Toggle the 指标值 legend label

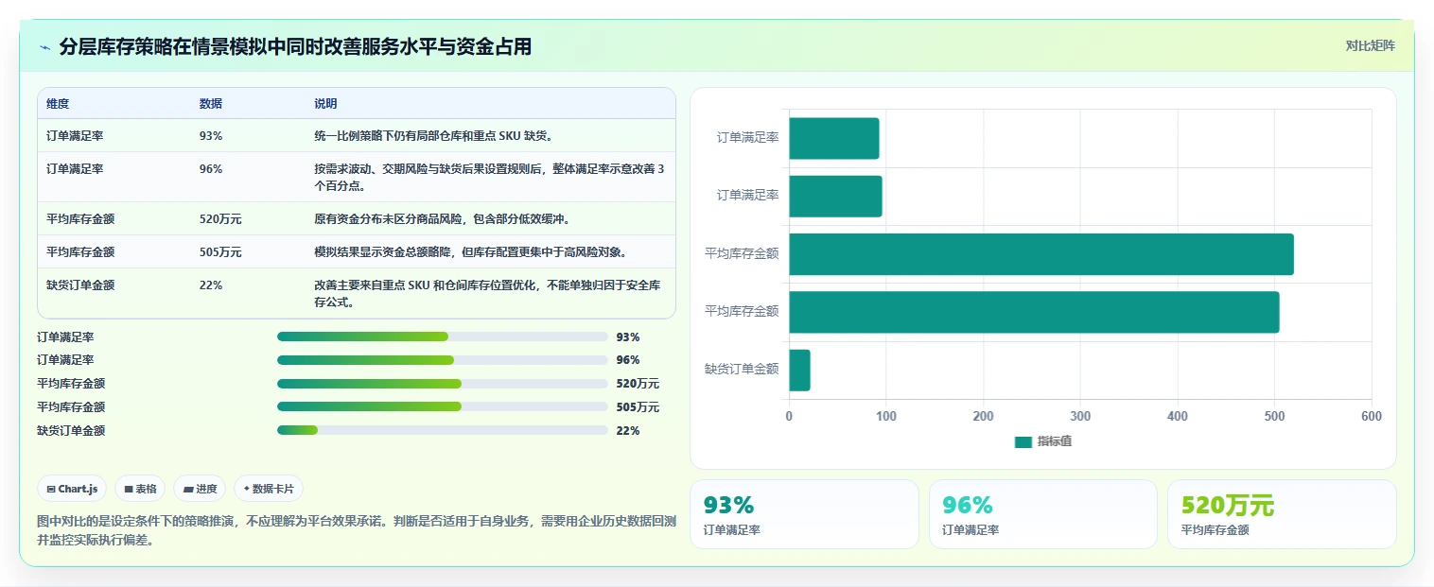click(1055, 441)
